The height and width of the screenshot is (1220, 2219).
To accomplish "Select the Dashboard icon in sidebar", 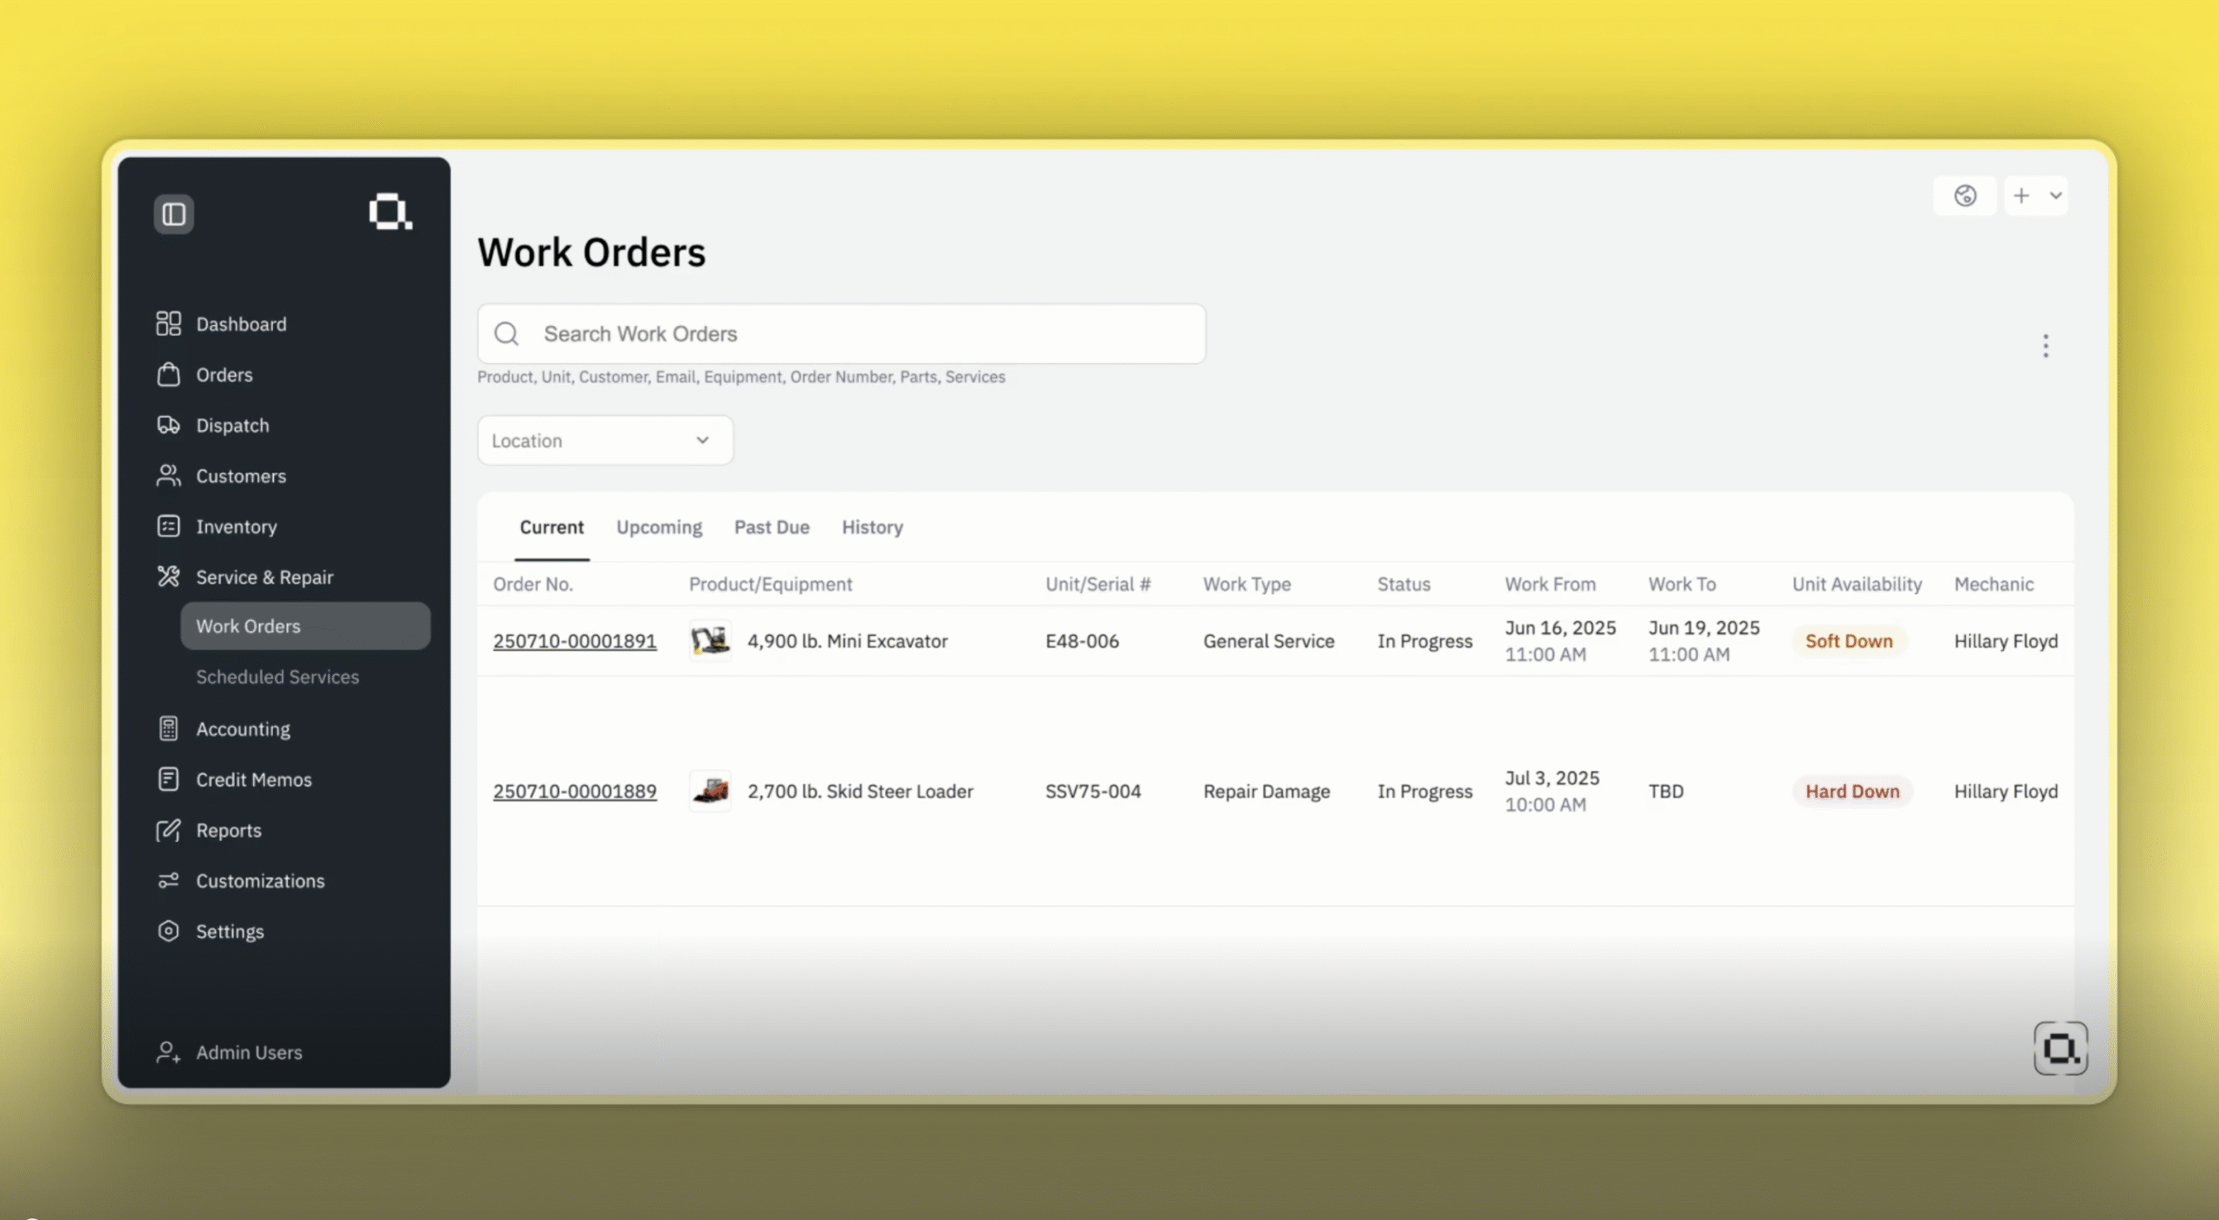I will 168,323.
